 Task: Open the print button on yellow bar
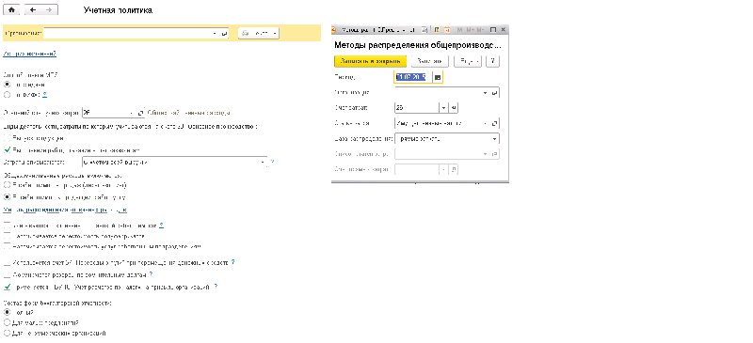click(258, 33)
